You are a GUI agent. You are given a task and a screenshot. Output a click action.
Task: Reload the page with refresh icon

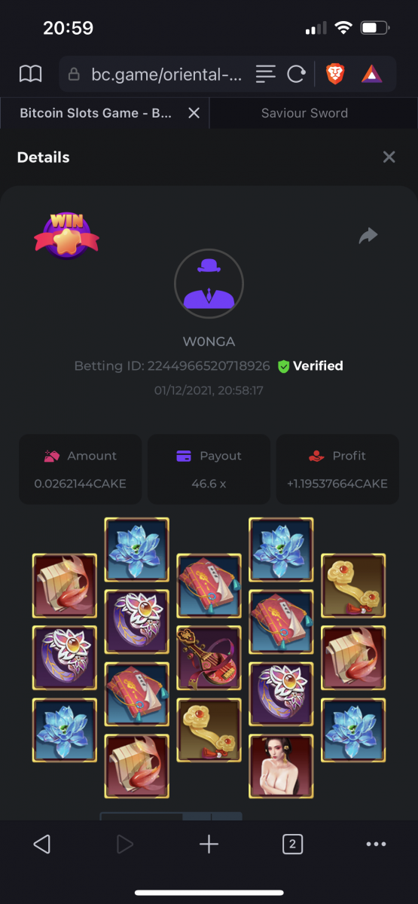click(296, 73)
